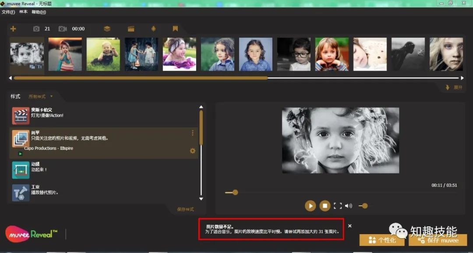473x253 pixels.
Task: Select curly-haired child in field thumbnail
Action: click(218, 54)
